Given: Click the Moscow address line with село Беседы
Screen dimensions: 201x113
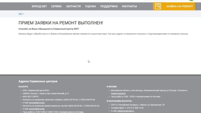Looking at the screenshot, I should point(149,90).
